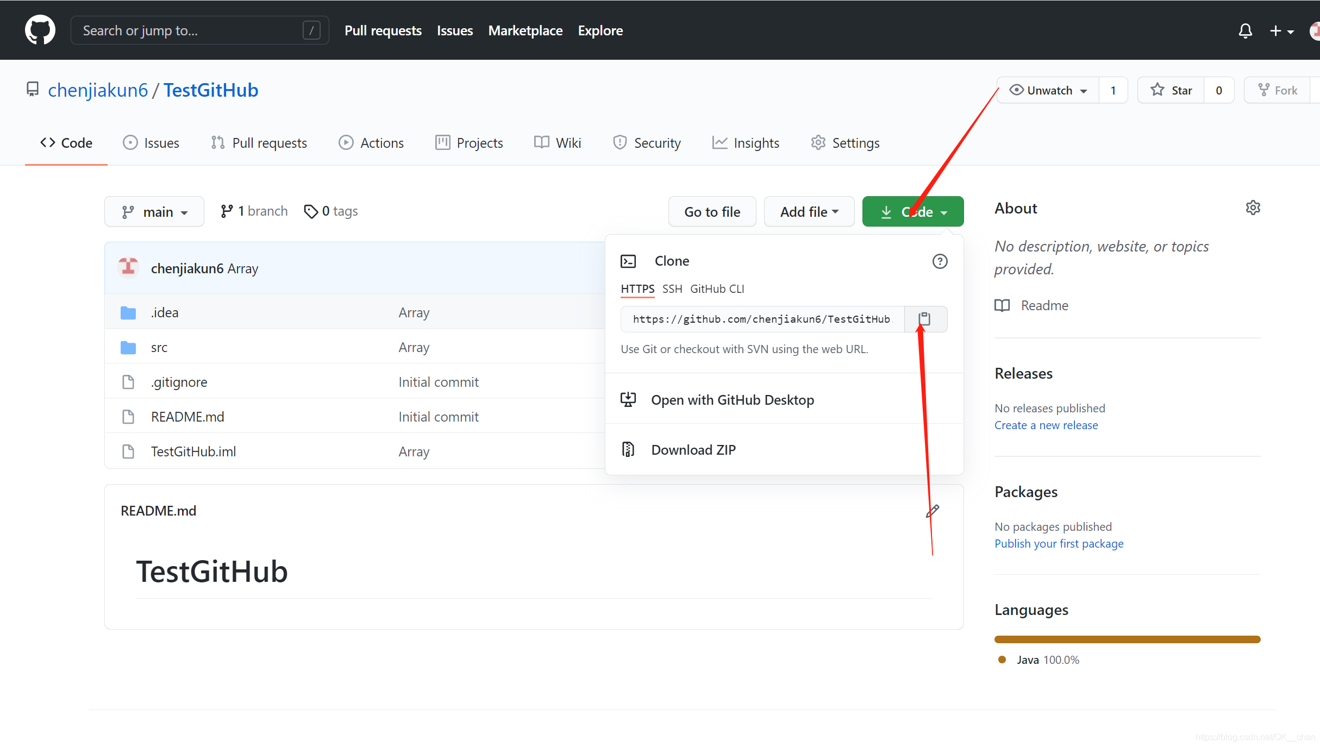Toggle the green Code dropdown
This screenshot has width=1320, height=747.
(x=913, y=212)
